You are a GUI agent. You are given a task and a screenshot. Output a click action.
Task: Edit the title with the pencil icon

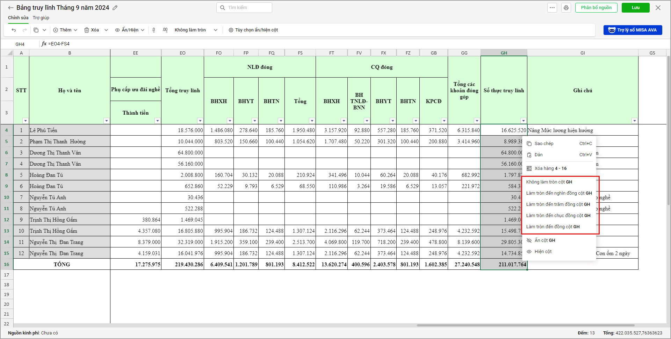tap(115, 8)
